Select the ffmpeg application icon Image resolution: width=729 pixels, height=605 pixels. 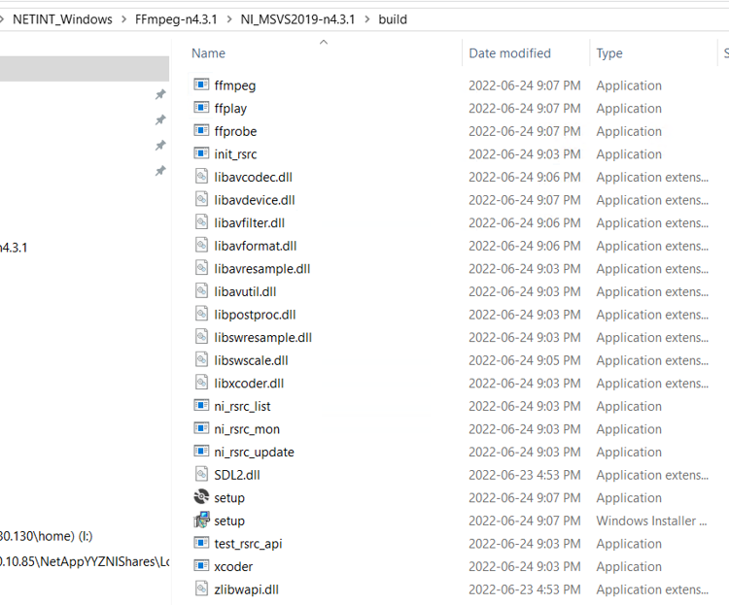point(201,84)
